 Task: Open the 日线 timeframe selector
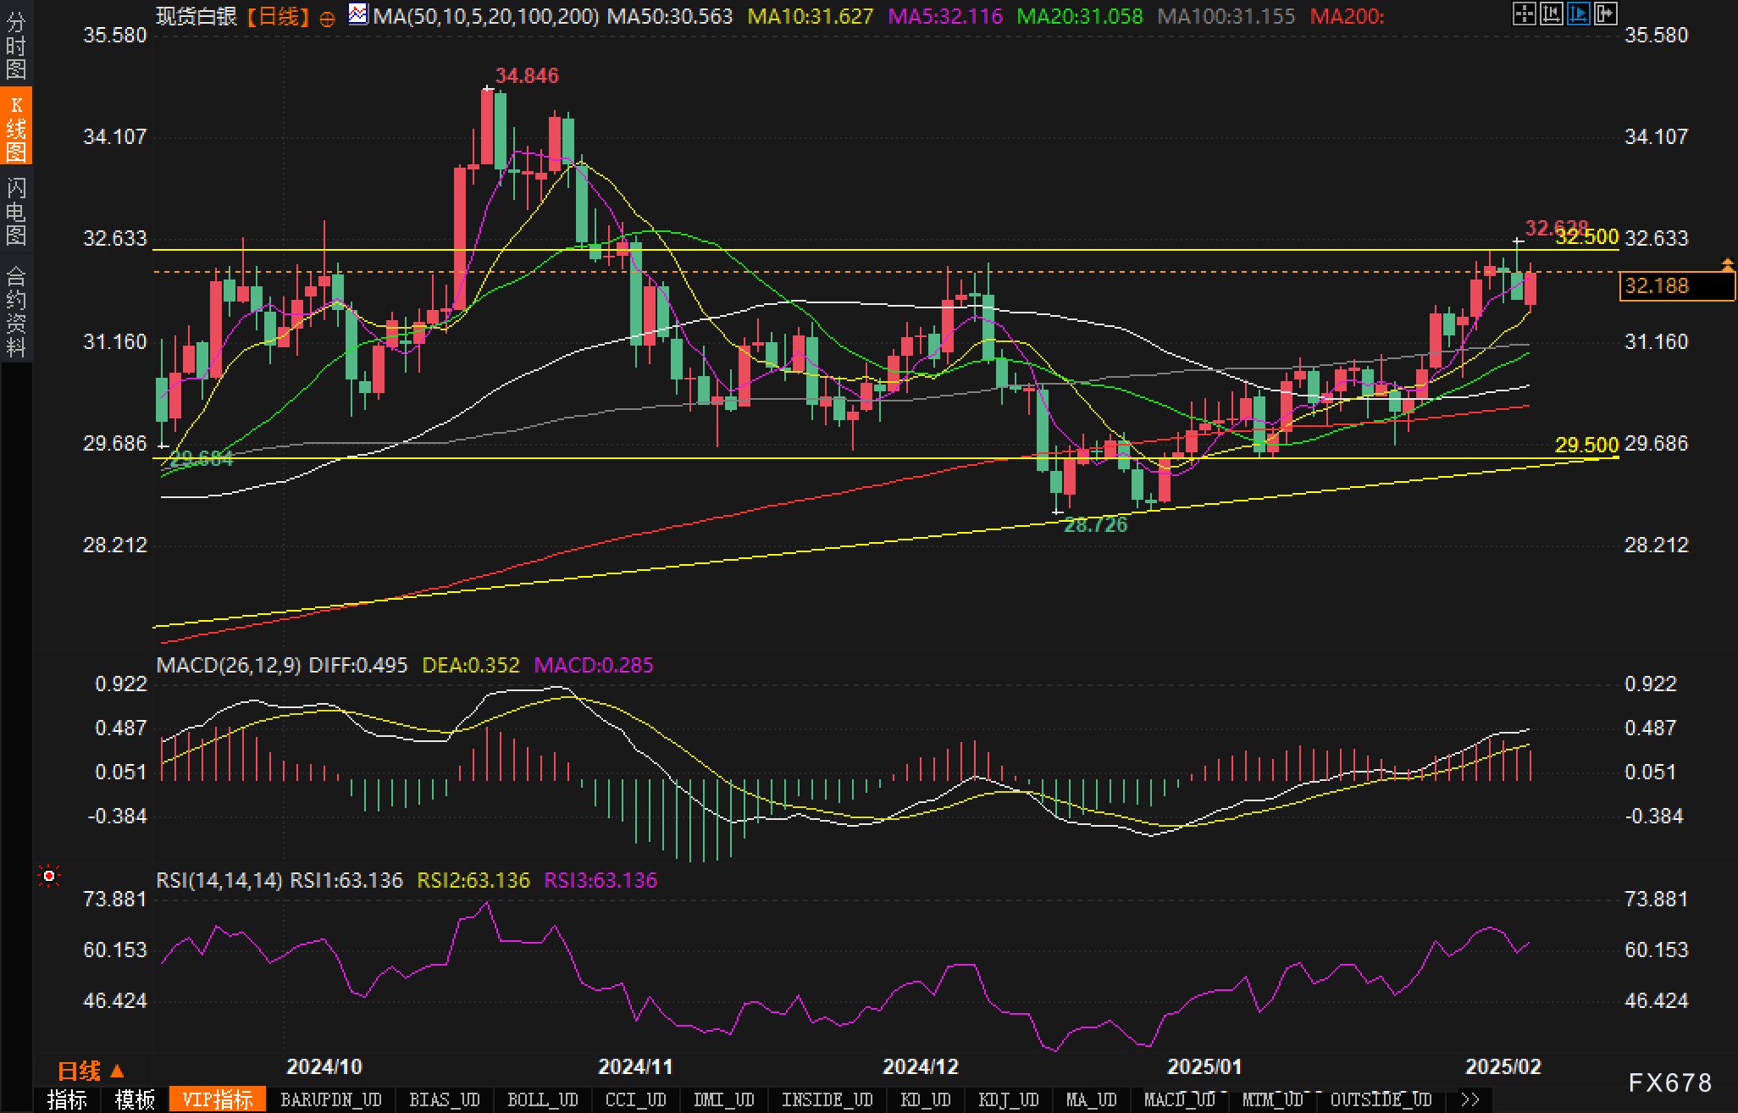point(80,1071)
